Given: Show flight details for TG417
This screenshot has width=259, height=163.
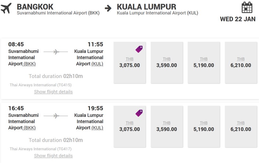Looking at the screenshot, I should (x=53, y=156).
